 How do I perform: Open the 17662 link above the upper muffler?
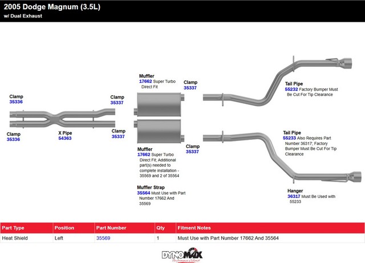click(x=145, y=81)
